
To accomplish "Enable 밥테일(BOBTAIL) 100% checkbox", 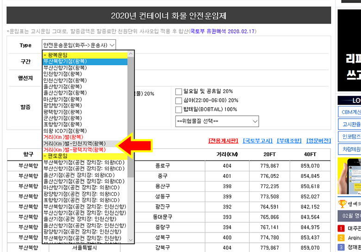I will (179, 110).
